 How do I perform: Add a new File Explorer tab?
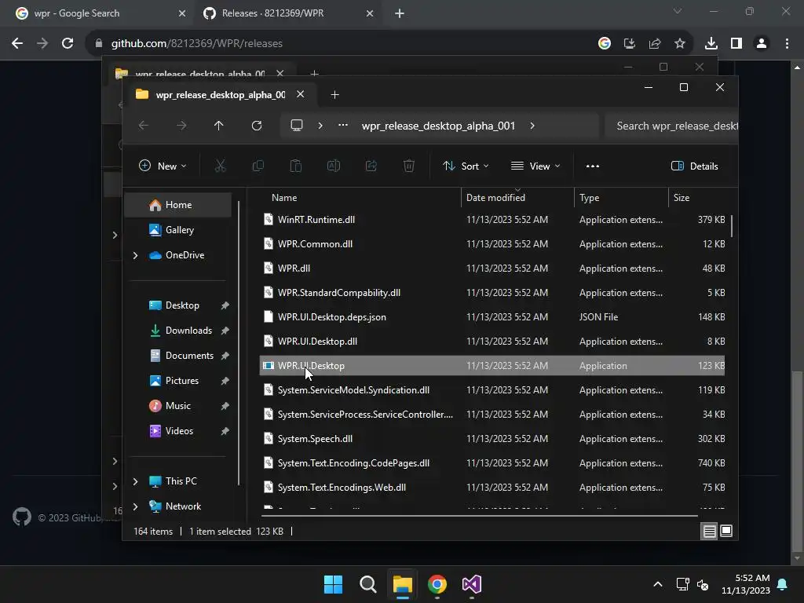[x=334, y=94]
